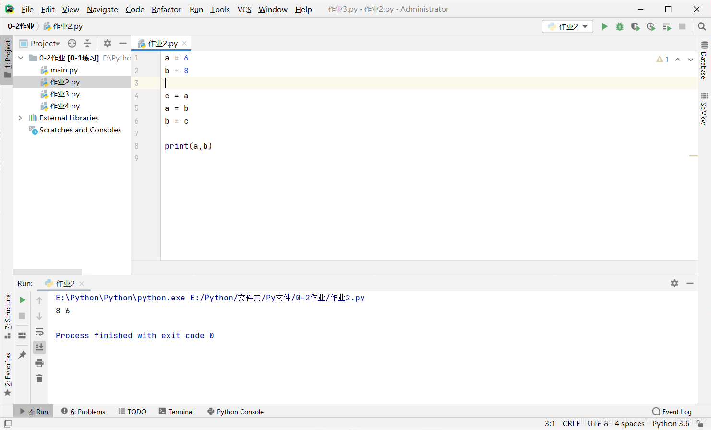Collapse all in the Project panel
This screenshot has height=430, width=711.
tap(87, 43)
